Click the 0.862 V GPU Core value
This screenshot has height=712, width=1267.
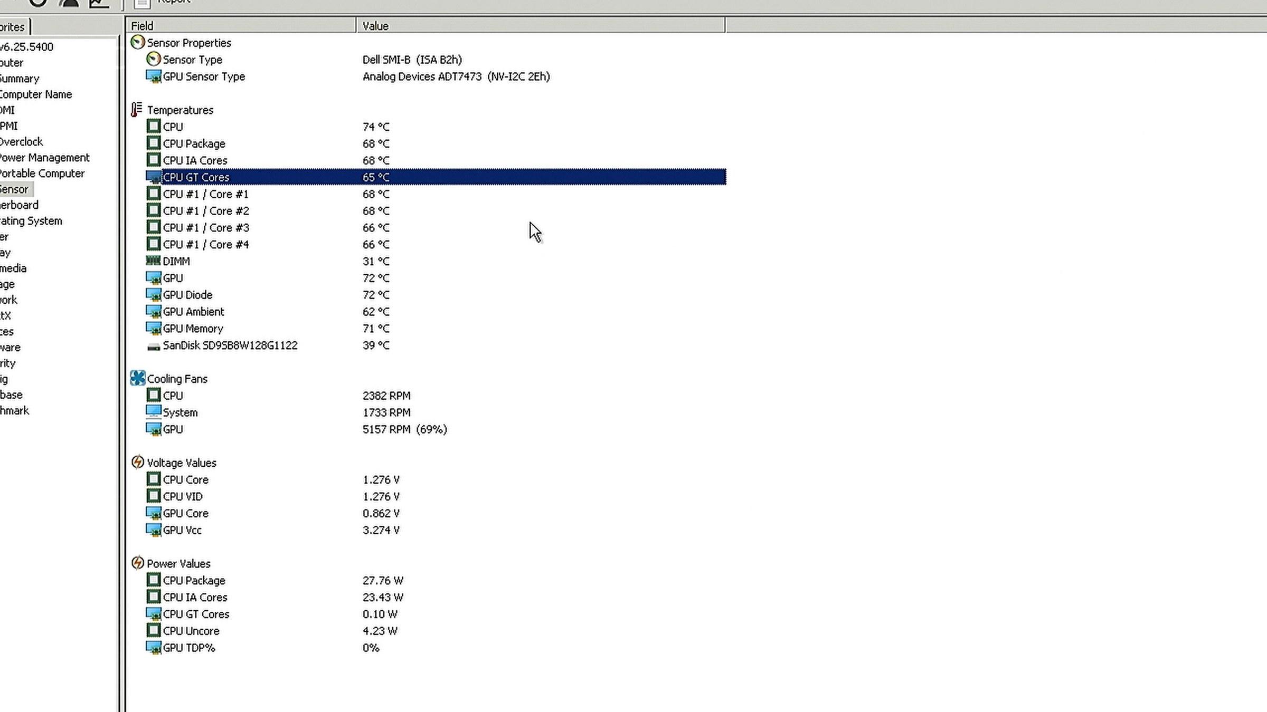pyautogui.click(x=381, y=513)
